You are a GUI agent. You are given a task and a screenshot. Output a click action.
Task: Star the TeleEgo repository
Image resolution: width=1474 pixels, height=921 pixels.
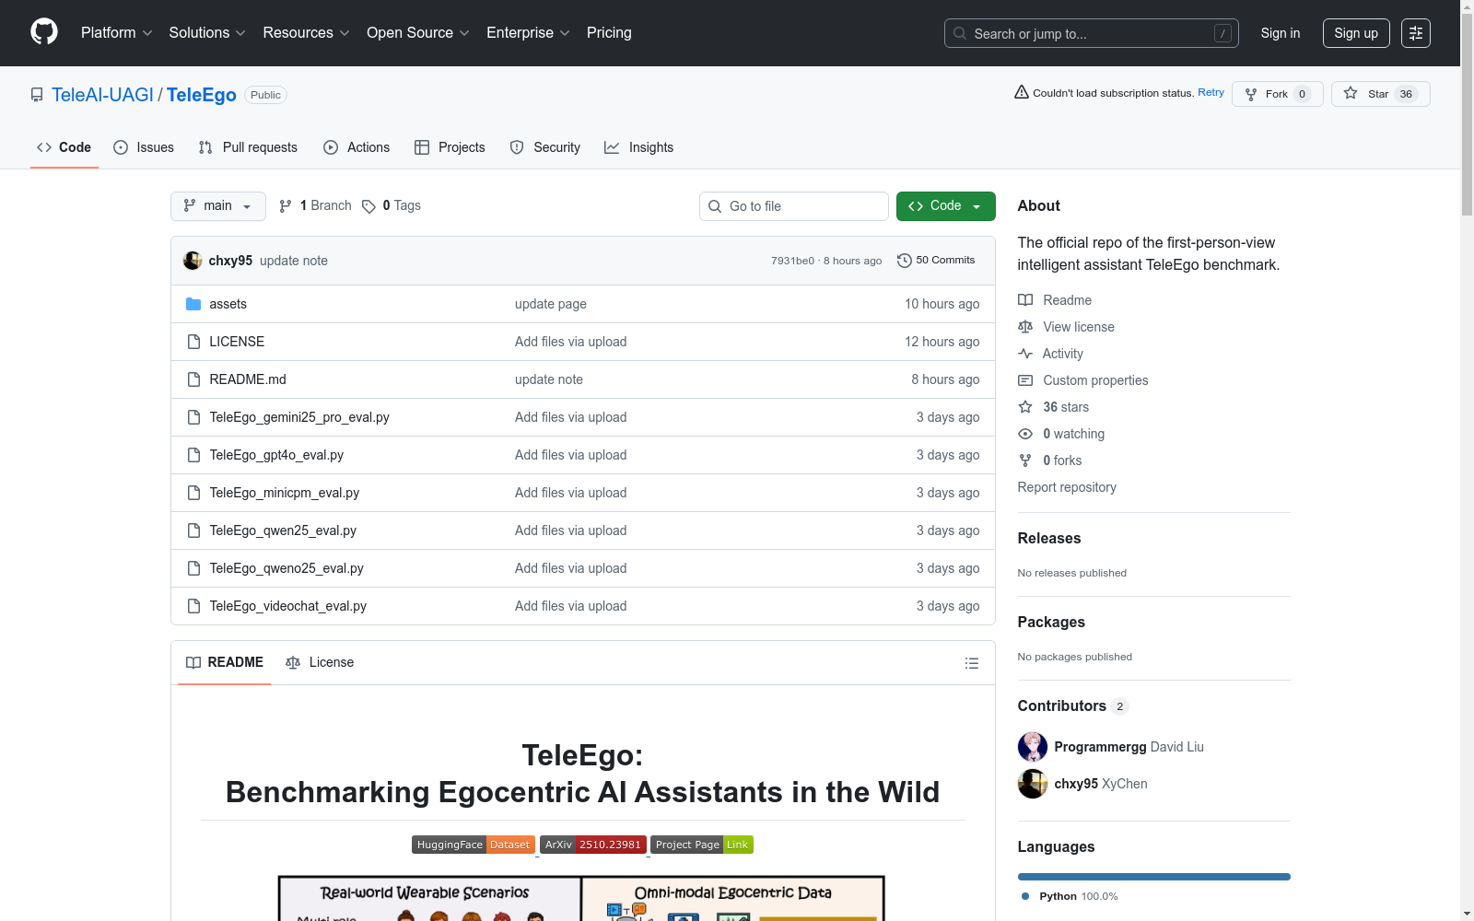pos(1380,94)
